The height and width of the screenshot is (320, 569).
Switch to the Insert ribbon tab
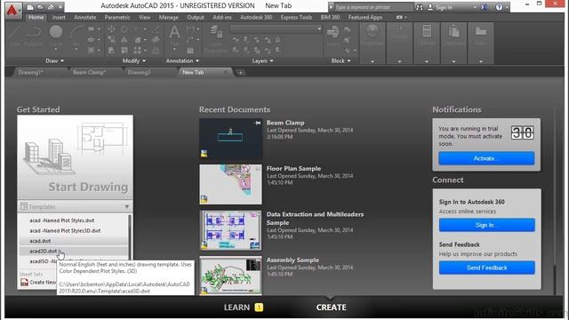[59, 17]
